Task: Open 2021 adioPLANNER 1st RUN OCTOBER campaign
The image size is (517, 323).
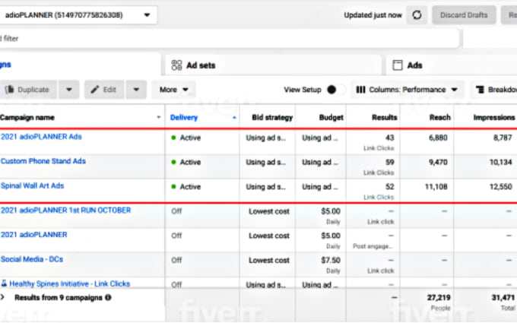Action: click(65, 211)
